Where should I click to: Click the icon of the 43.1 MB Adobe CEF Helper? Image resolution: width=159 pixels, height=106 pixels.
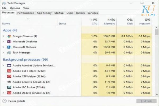[x=9, y=71]
